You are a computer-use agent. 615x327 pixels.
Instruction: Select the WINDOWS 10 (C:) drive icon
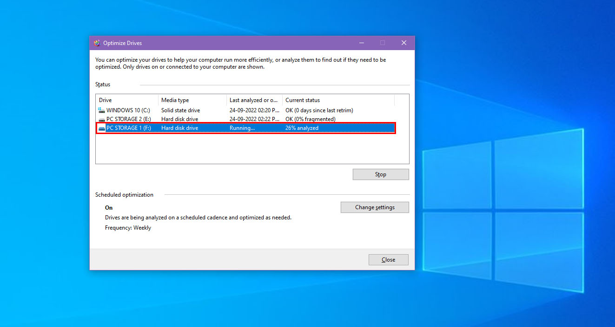pyautogui.click(x=100, y=110)
